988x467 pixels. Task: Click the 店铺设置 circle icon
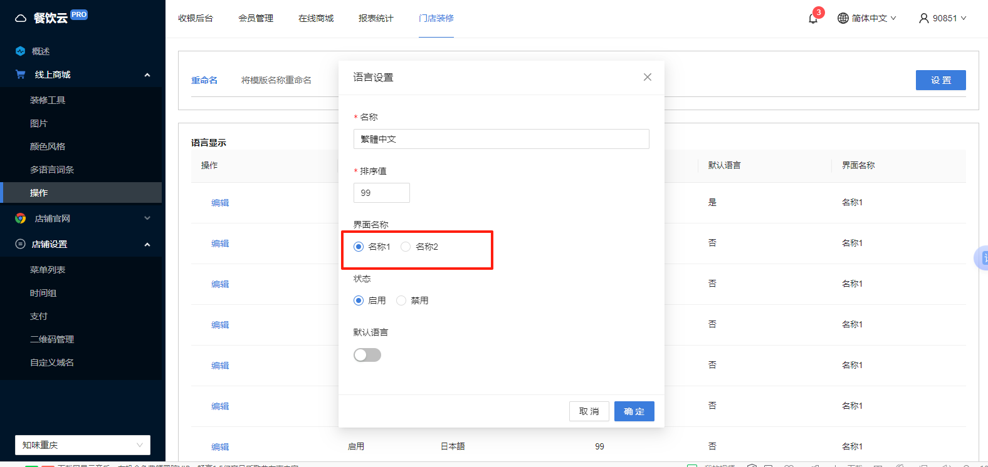[21, 244]
